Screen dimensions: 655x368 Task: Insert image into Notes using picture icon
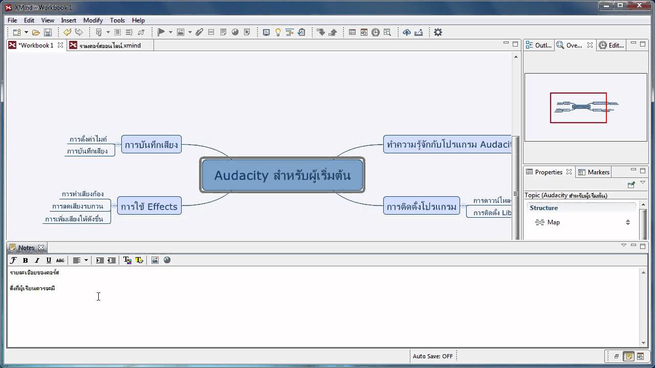tap(155, 260)
